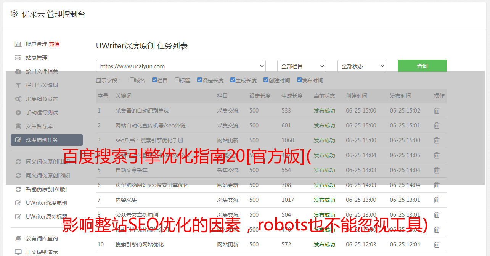Delete task 采集器的自动识别算法 via trash icon

(x=437, y=111)
